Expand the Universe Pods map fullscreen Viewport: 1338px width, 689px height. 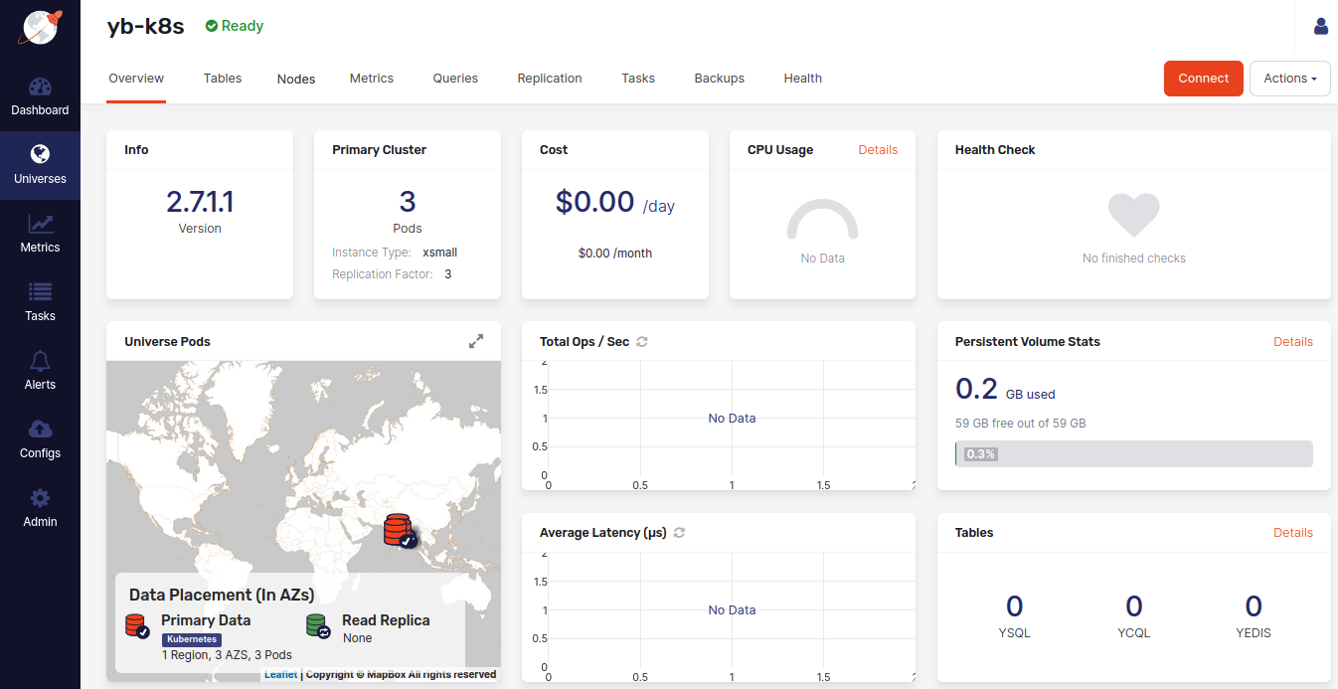point(476,341)
